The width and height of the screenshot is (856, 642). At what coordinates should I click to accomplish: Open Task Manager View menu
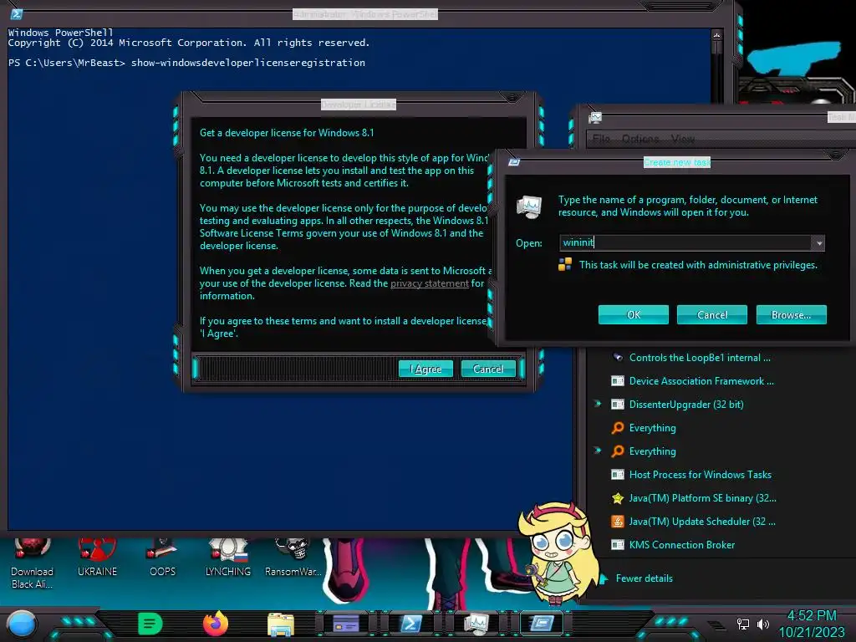[682, 140]
